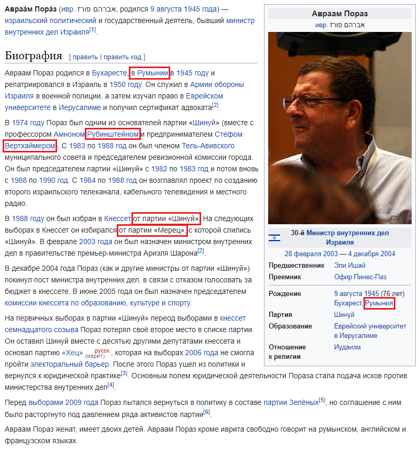
Task: Click the 'русск.' superscript next to Хец
Action: click(x=103, y=350)
